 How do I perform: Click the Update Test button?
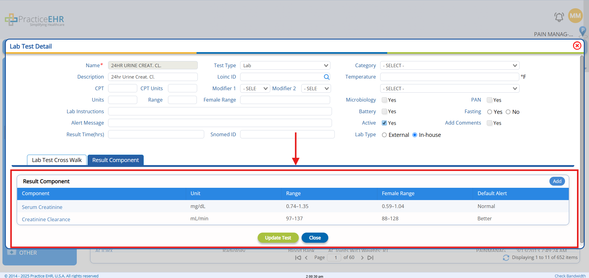278,238
